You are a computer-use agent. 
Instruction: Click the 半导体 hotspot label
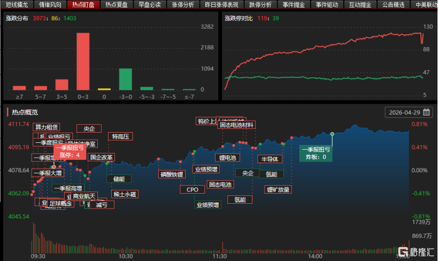click(x=270, y=159)
